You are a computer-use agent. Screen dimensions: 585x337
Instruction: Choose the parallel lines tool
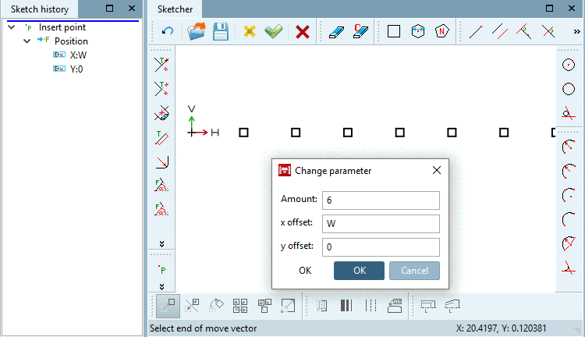(x=499, y=31)
